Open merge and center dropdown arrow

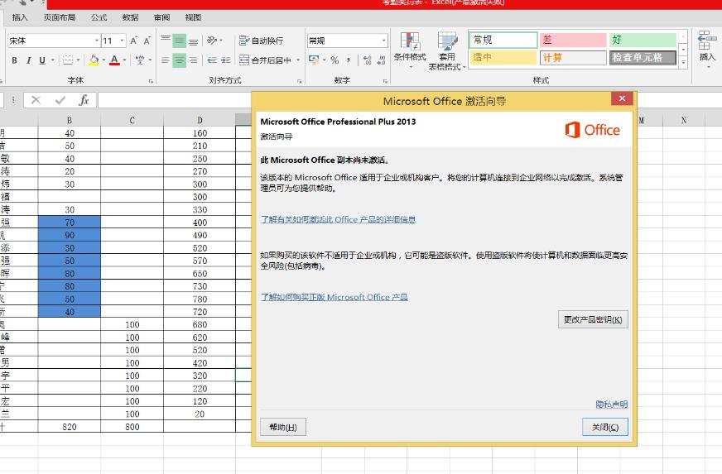tap(298, 60)
